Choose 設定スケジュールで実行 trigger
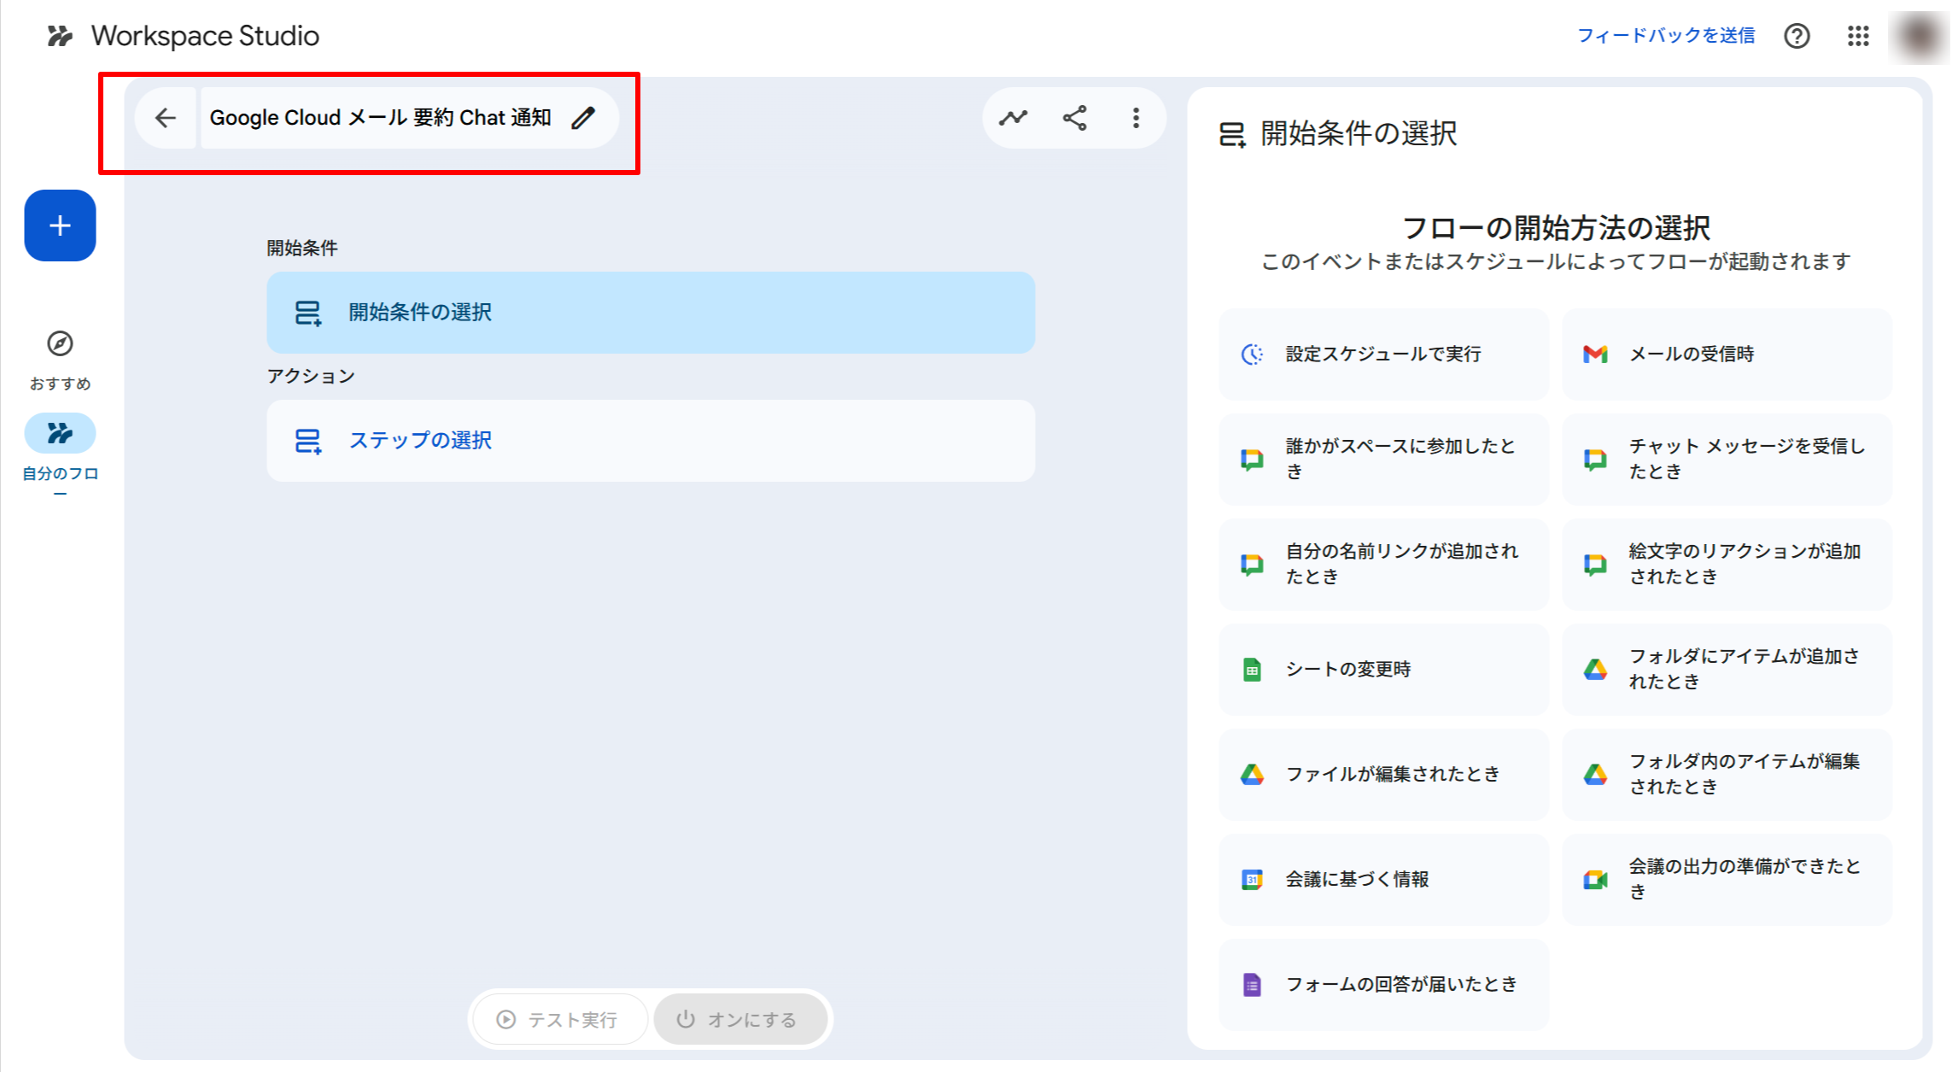This screenshot has height=1072, width=1958. click(1383, 354)
